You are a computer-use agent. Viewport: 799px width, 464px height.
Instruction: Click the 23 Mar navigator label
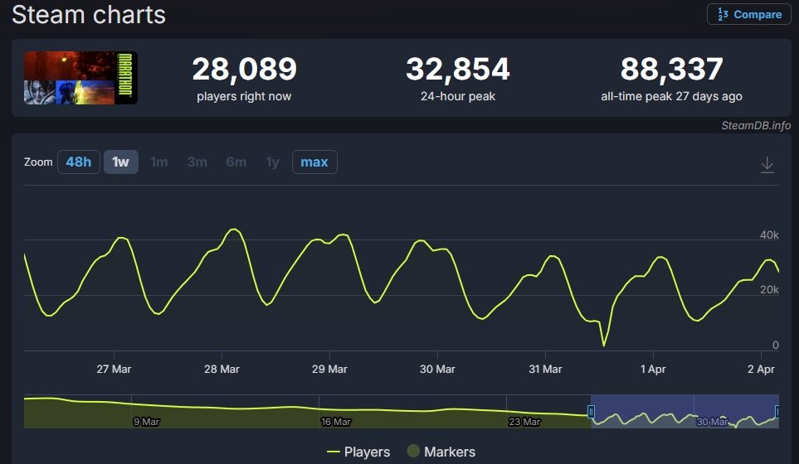[x=524, y=422]
